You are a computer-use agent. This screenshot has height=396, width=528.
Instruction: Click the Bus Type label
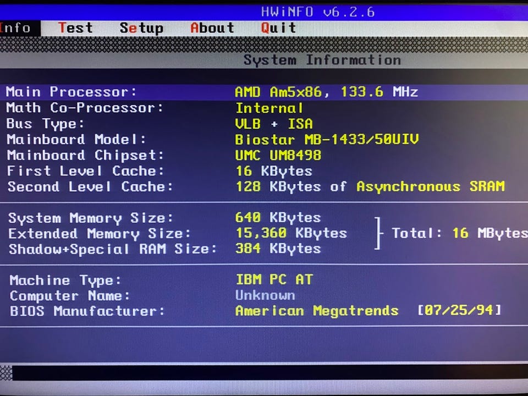point(45,124)
